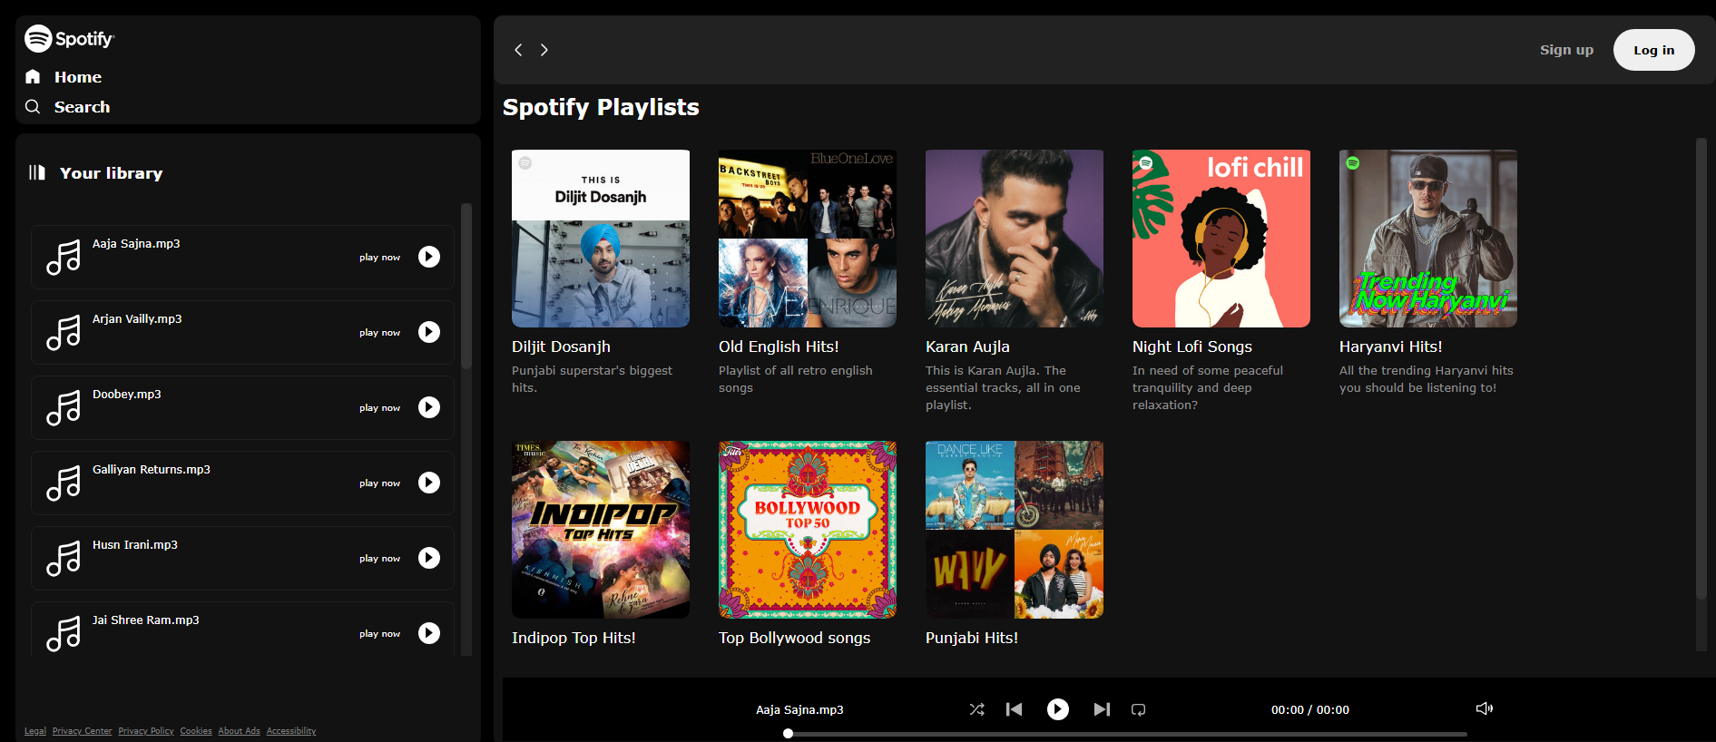Play Galliyan Returns.mp3 from library
1716x742 pixels.
(x=429, y=483)
